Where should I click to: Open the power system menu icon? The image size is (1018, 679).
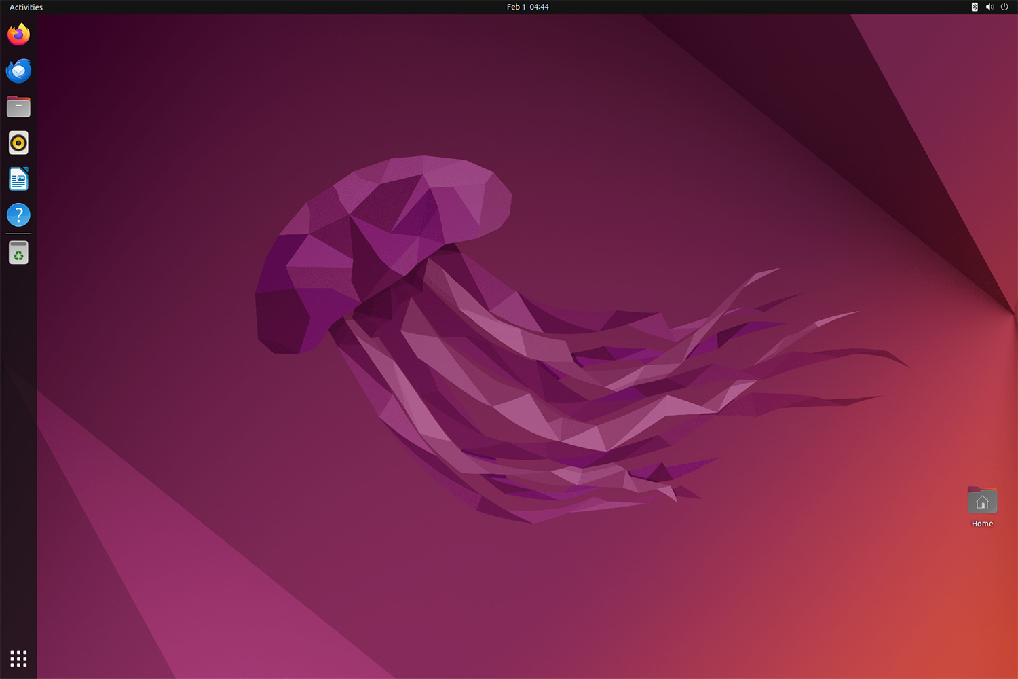pyautogui.click(x=1004, y=7)
